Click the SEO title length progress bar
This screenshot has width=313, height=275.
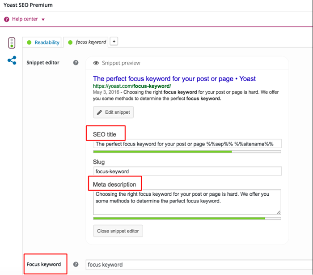click(x=187, y=152)
